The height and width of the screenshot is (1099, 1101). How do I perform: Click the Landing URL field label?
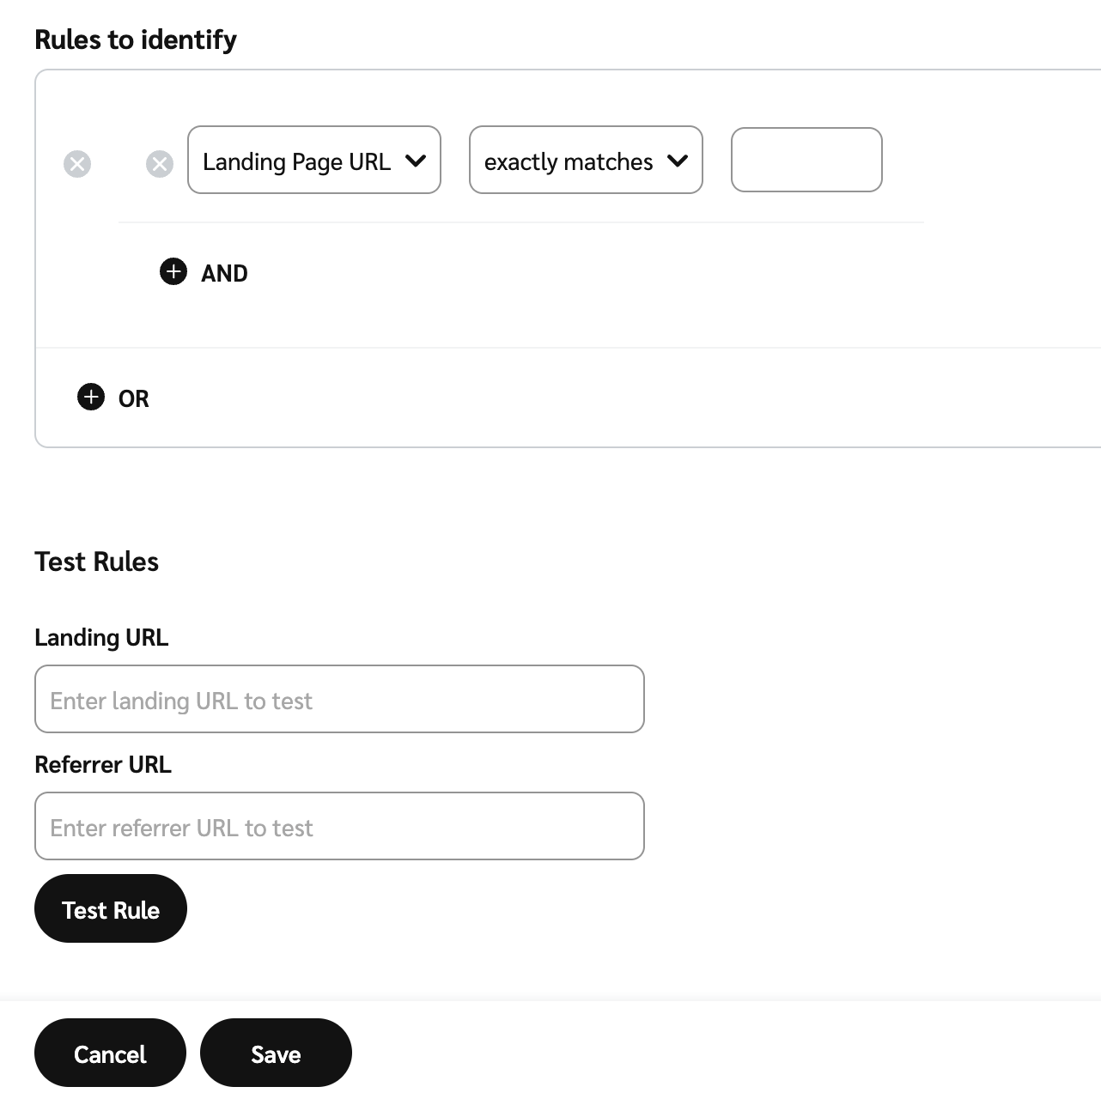coord(101,637)
